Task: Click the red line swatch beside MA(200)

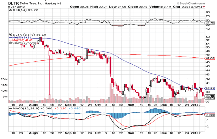Action: point(11,40)
